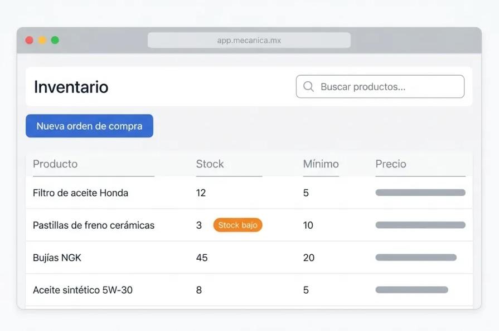Click the 'Stock bajo' orange badge
This screenshot has height=331, width=499.
(238, 225)
